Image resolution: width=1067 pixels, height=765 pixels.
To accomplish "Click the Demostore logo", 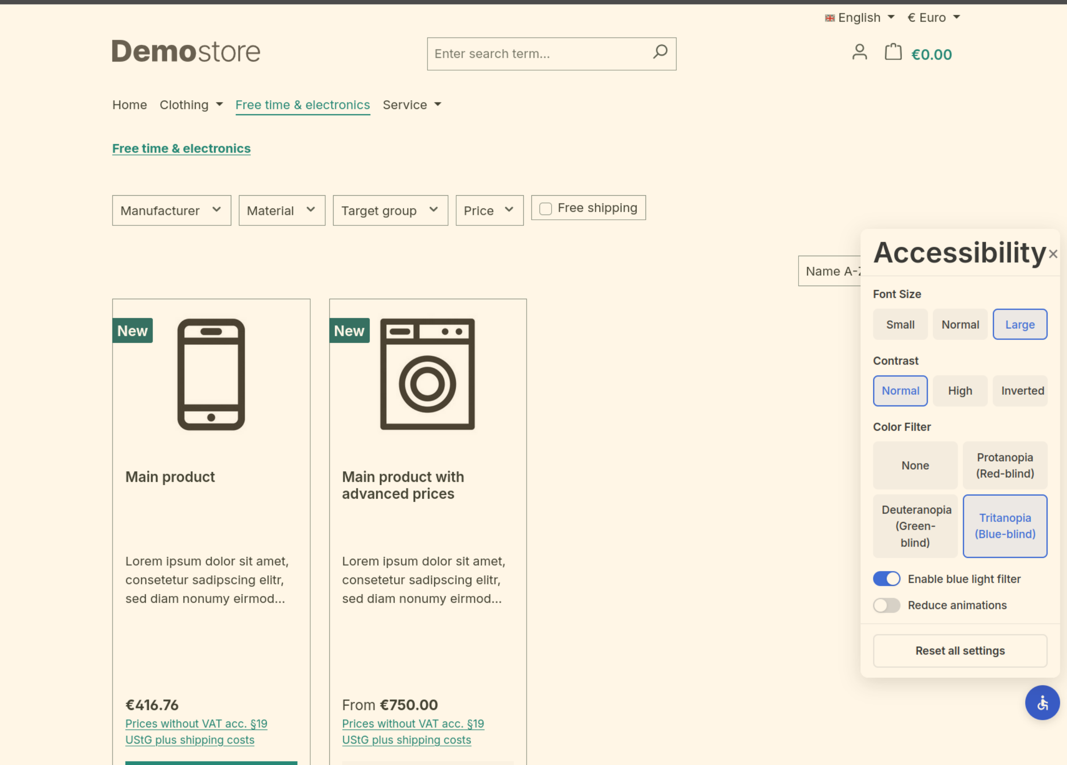I will (186, 51).
